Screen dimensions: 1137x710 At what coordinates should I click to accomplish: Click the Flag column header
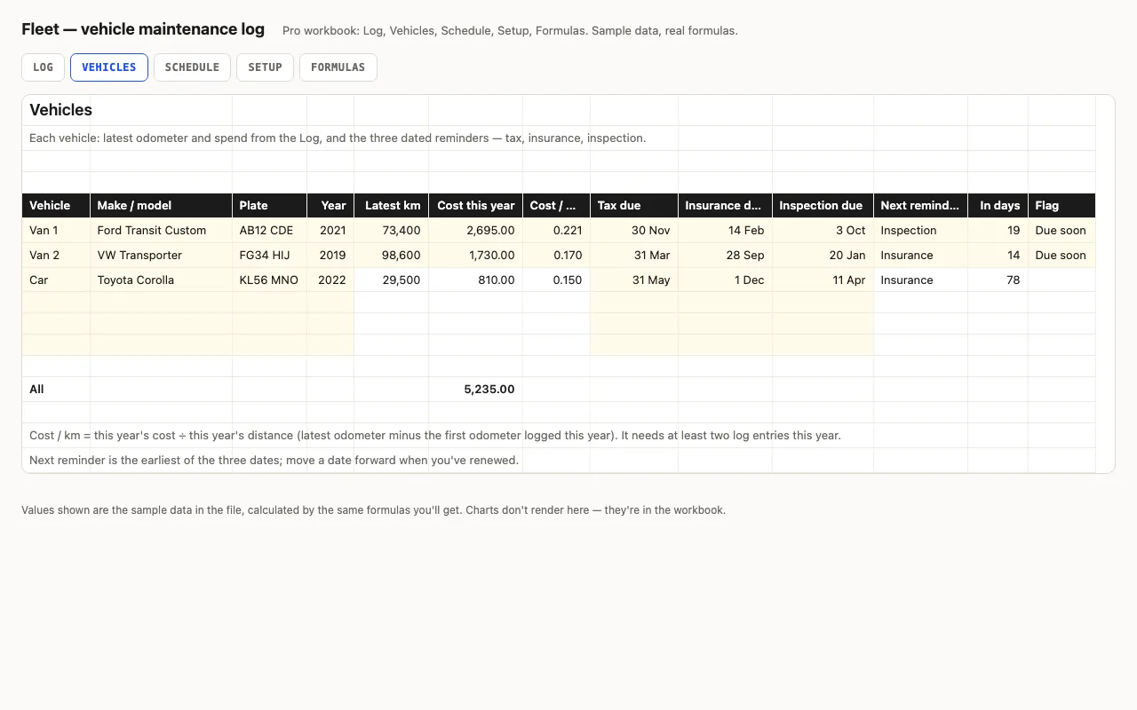point(1061,205)
